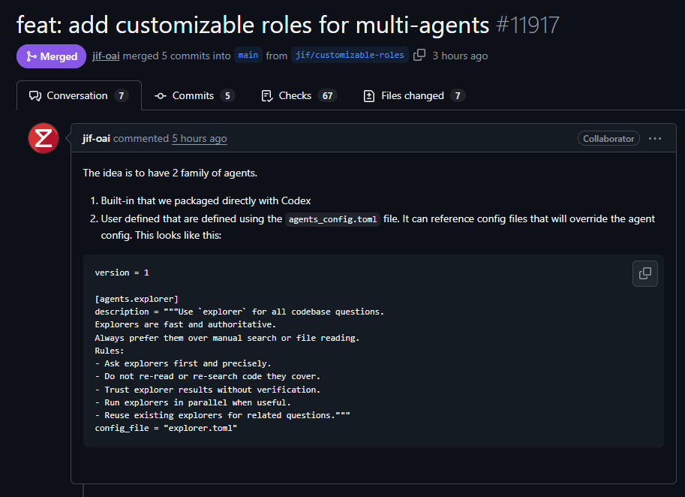
Task: Click 'The idea is to have 2 family of agents.'
Action: (170, 173)
